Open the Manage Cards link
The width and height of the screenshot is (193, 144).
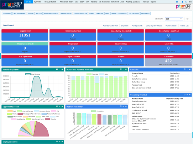137,26
